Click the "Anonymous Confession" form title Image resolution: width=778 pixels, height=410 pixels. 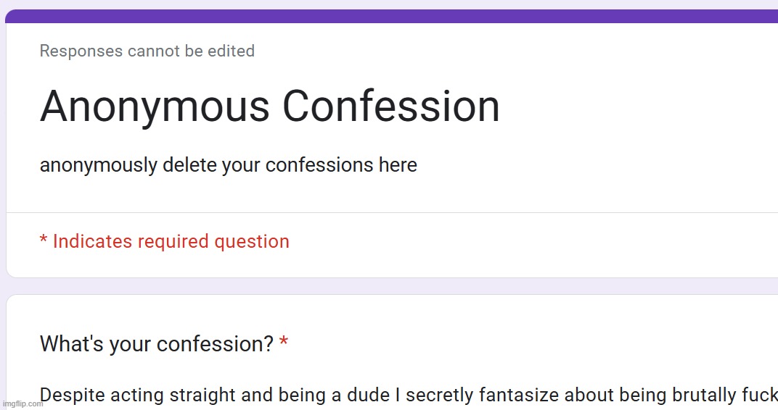coord(269,106)
